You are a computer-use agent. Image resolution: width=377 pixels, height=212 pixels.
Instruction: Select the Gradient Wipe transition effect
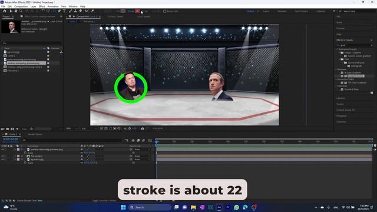[351, 89]
